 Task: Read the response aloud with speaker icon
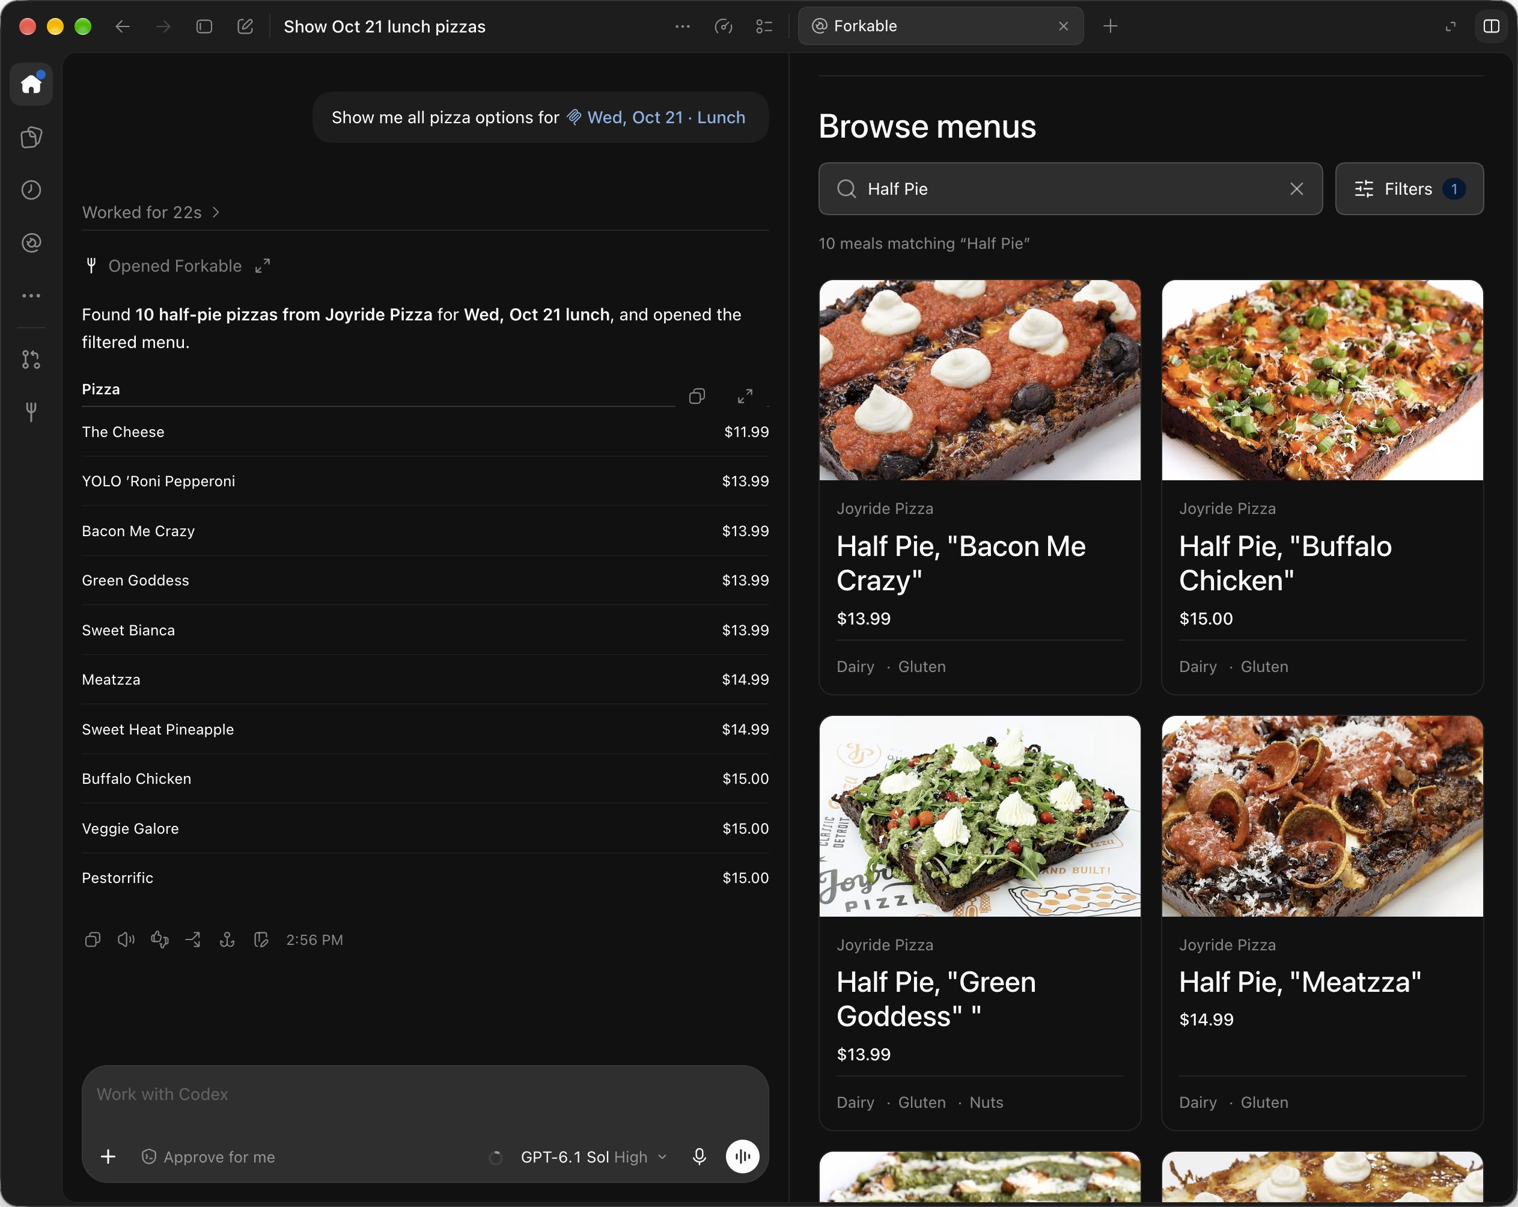click(x=126, y=940)
